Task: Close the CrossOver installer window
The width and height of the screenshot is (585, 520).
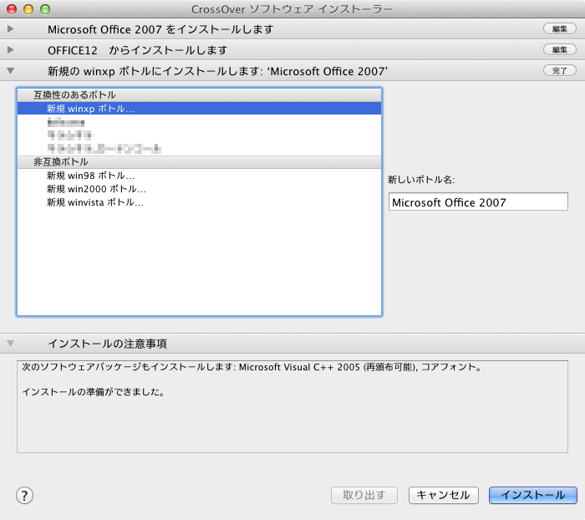Action: coord(12,9)
